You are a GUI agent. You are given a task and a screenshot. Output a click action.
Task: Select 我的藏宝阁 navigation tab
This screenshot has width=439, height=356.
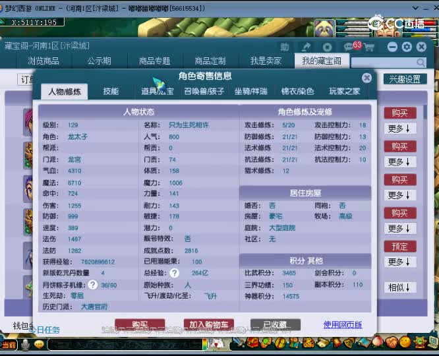coord(322,61)
